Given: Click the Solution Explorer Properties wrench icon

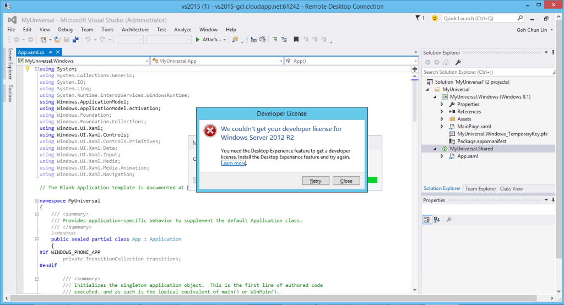Looking at the screenshot, I should click(x=458, y=62).
